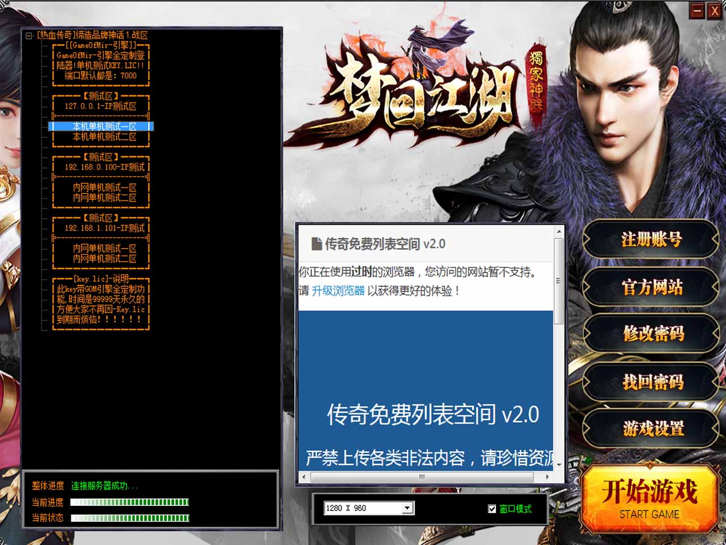This screenshot has height=545, width=726.
Task: Click 找回密码 to recover password
Action: [651, 381]
